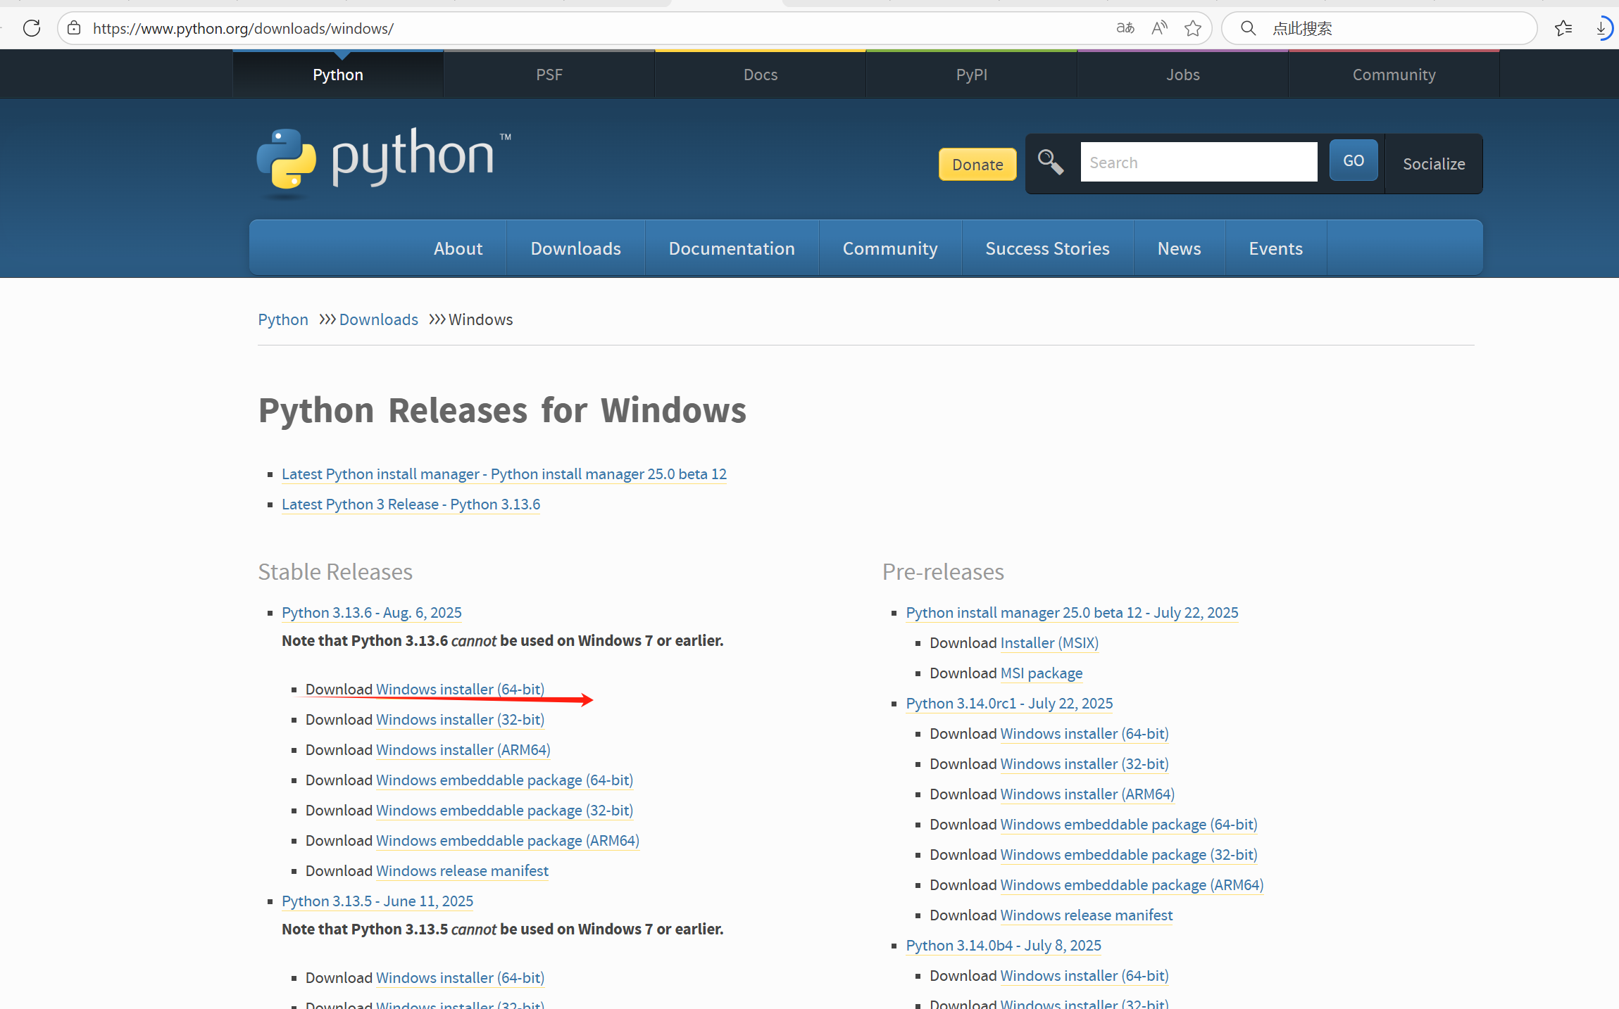The height and width of the screenshot is (1009, 1619).
Task: Open the favorites list icon
Action: (1563, 28)
